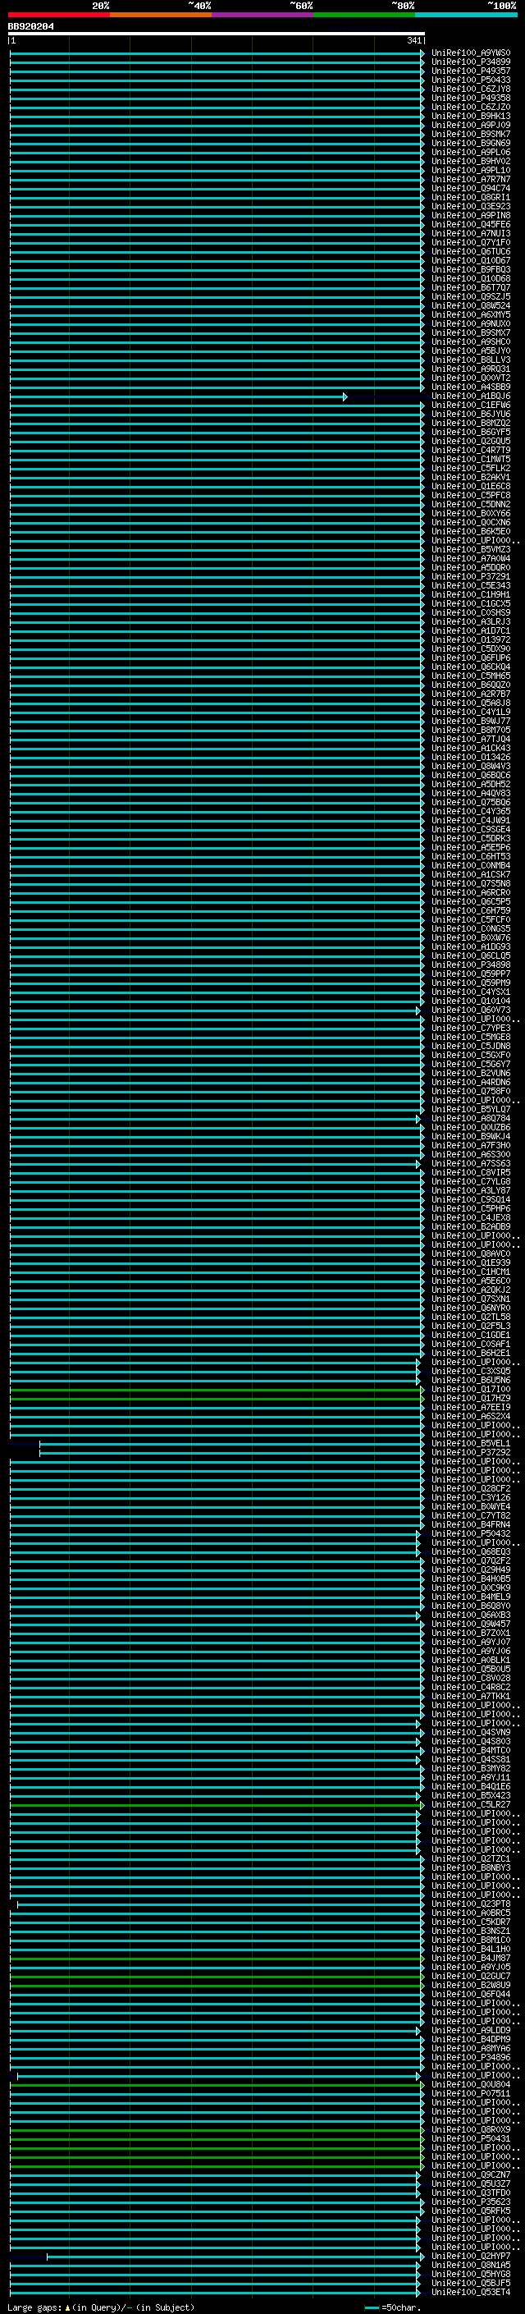Click the green ~80% legend bar
The width and height of the screenshot is (525, 2314).
[364, 15]
